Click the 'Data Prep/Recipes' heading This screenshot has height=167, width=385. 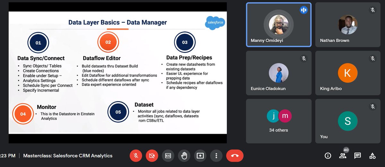click(x=189, y=58)
